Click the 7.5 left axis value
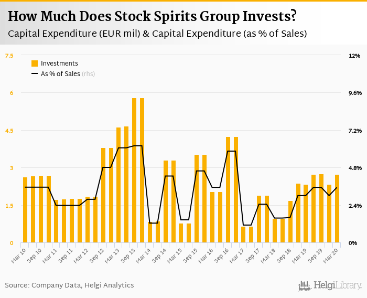Image resolution: width=367 pixels, height=298 pixels. click(x=9, y=56)
